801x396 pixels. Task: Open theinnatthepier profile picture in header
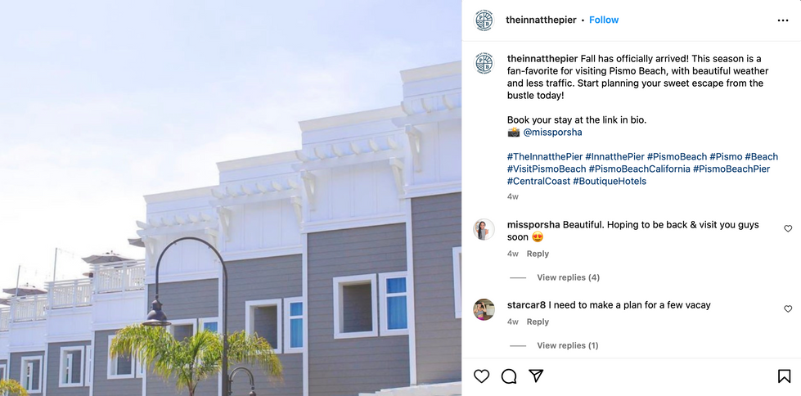[484, 20]
